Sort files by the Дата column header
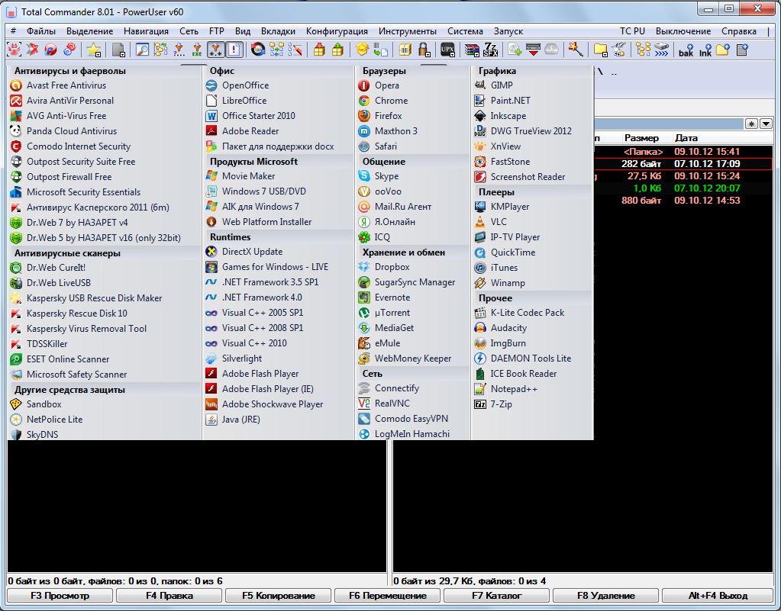 (686, 138)
